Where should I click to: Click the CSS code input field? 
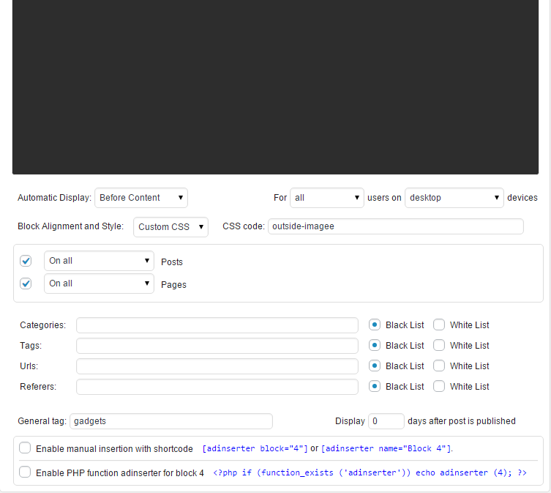396,226
